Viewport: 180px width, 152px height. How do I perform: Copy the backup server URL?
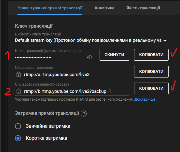151,88
